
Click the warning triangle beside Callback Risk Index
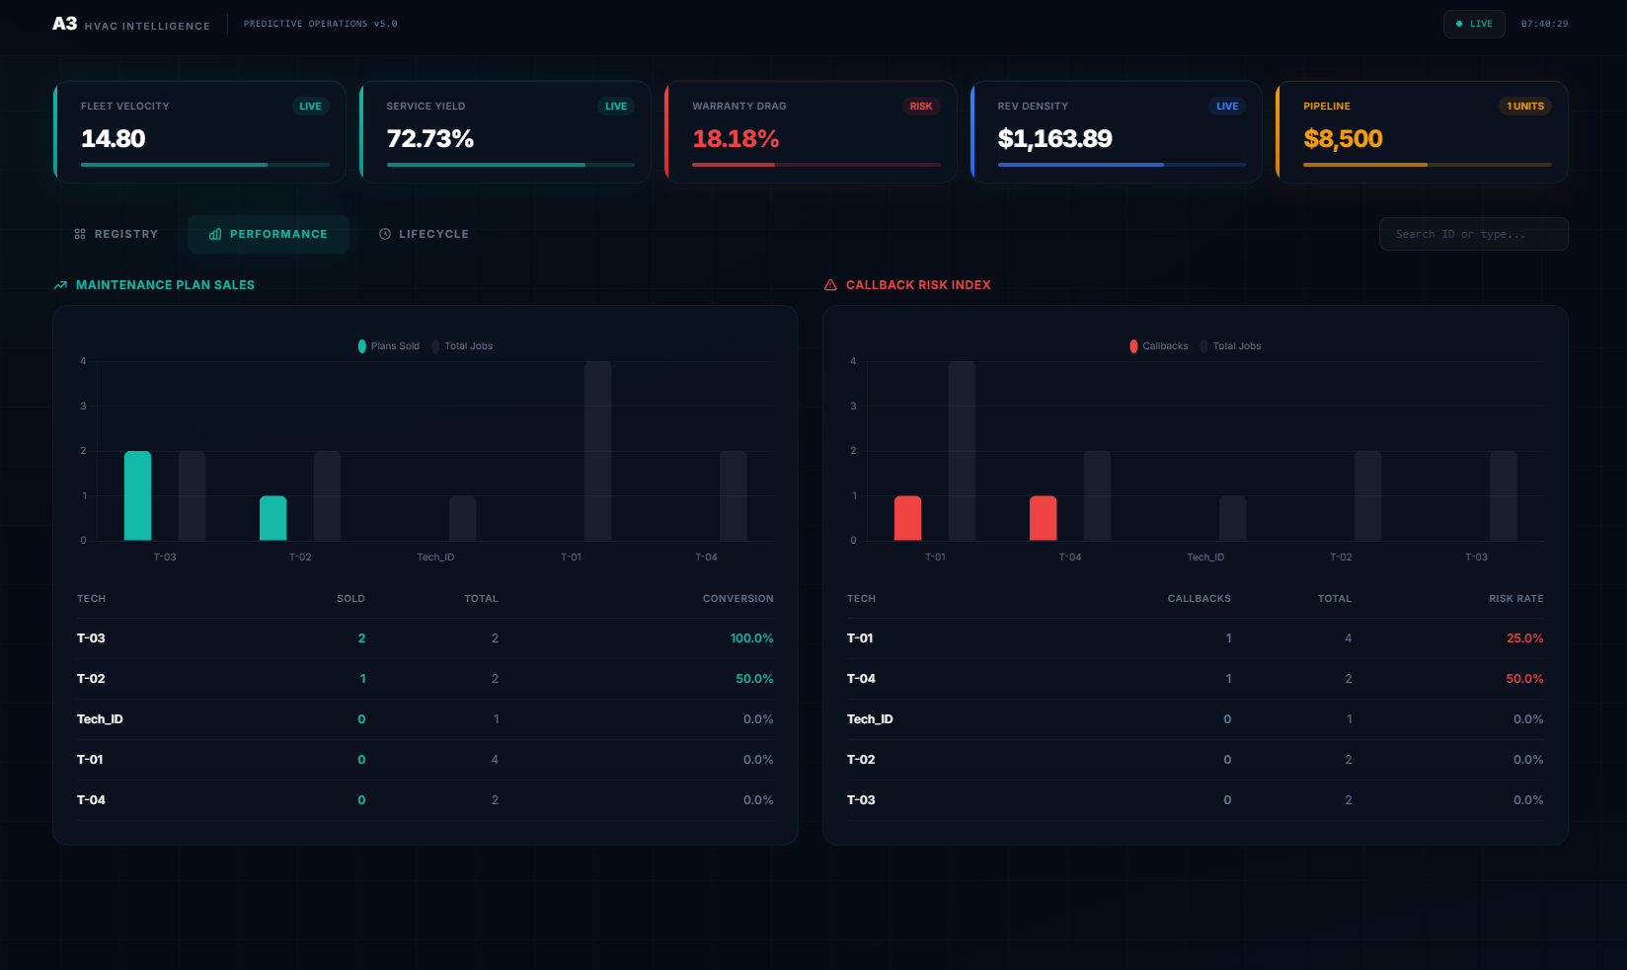(828, 284)
